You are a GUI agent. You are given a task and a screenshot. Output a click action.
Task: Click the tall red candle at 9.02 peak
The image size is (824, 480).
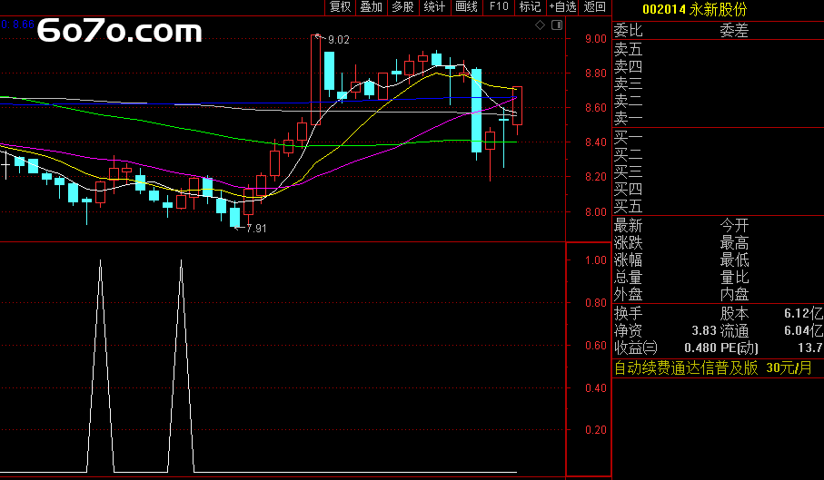pos(316,80)
